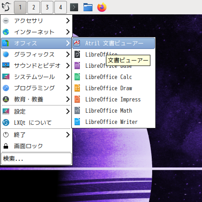Open the サウンドとビデオ menu category
The image size is (202, 202).
(x=36, y=66)
